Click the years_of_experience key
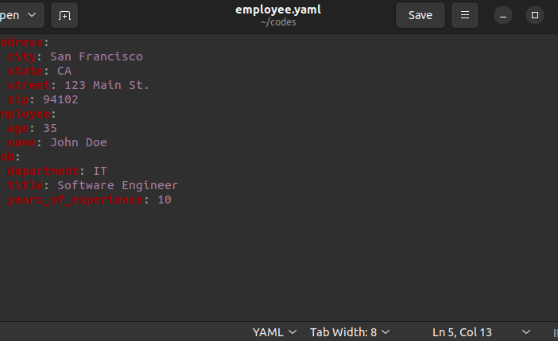 point(76,200)
